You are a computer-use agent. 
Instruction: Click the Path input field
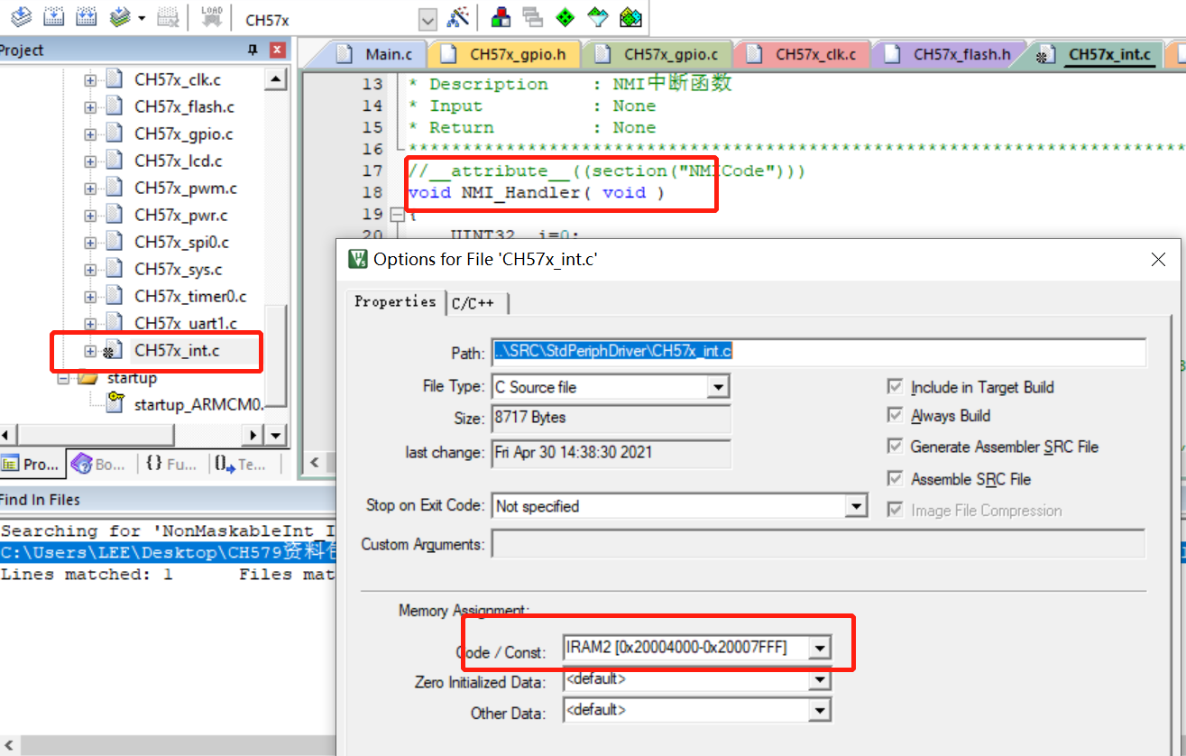818,352
